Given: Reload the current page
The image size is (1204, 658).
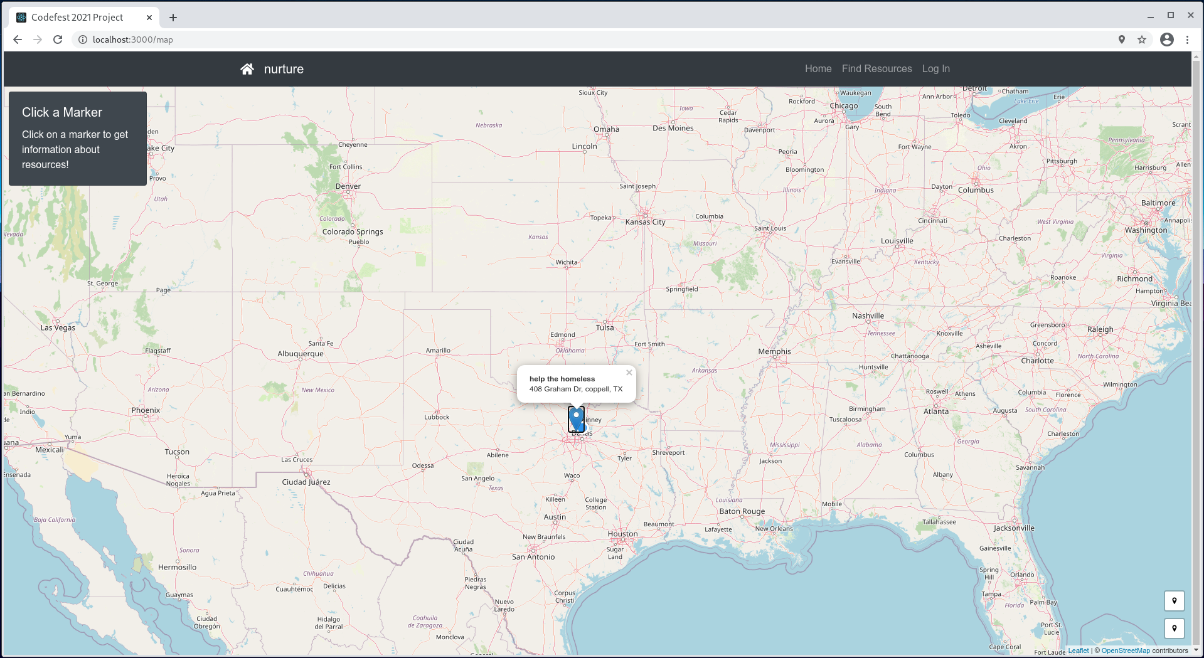Looking at the screenshot, I should pyautogui.click(x=58, y=40).
